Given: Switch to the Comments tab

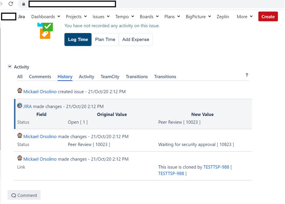Looking at the screenshot, I should coord(40,76).
